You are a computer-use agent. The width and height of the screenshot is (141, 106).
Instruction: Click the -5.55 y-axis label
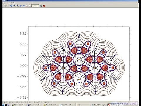[22, 87]
